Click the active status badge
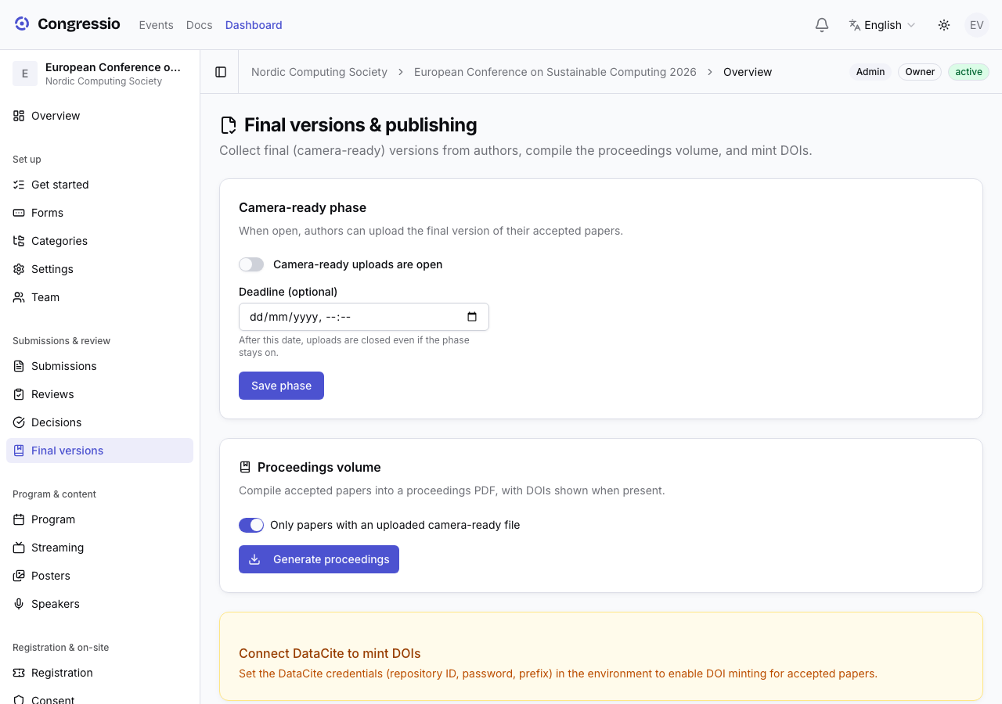This screenshot has width=1002, height=704. 968,72
